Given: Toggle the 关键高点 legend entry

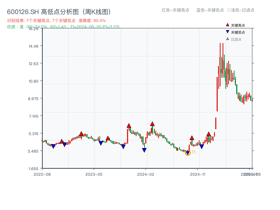Looking at the screenshot, I should pos(237,25).
